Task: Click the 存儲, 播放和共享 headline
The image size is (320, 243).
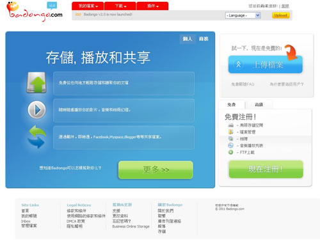Action: [x=98, y=58]
